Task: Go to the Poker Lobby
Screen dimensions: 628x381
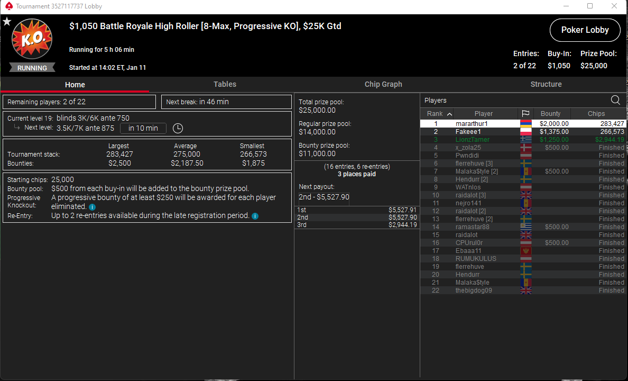Action: point(585,30)
